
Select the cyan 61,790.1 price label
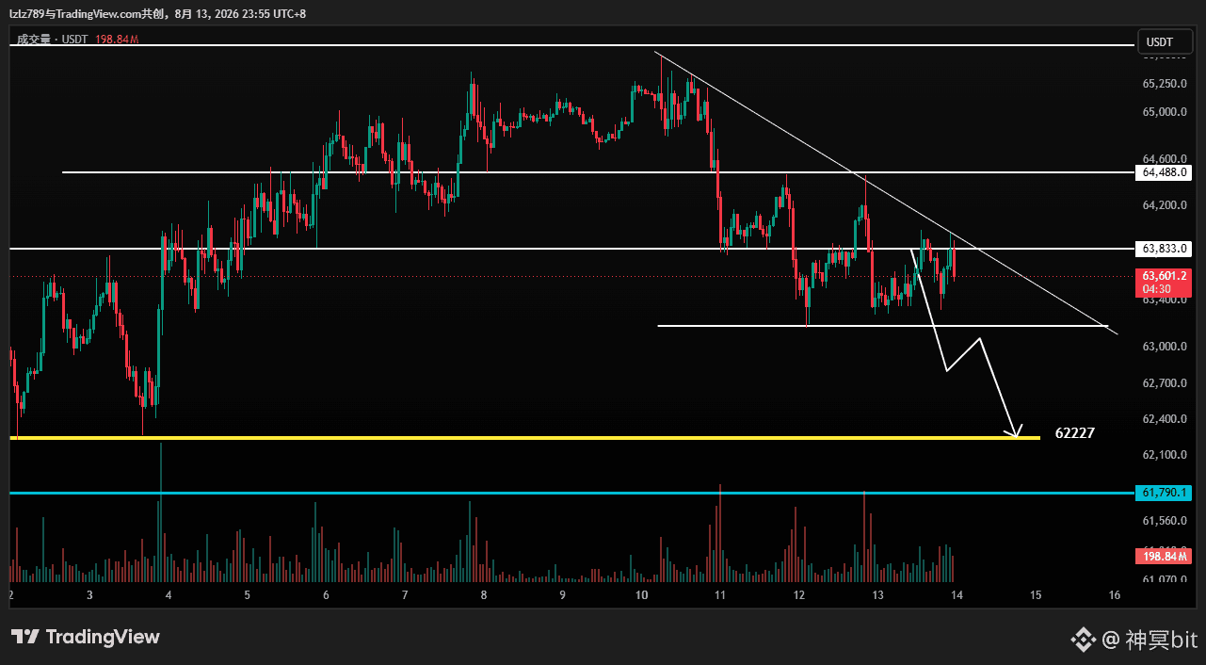(x=1166, y=493)
